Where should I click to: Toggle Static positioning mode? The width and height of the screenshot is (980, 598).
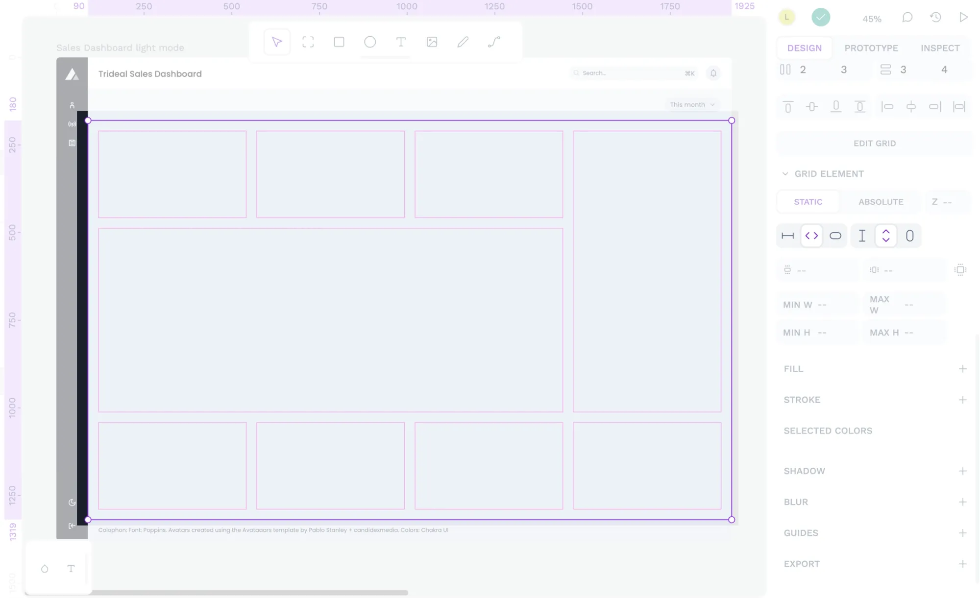(x=808, y=201)
